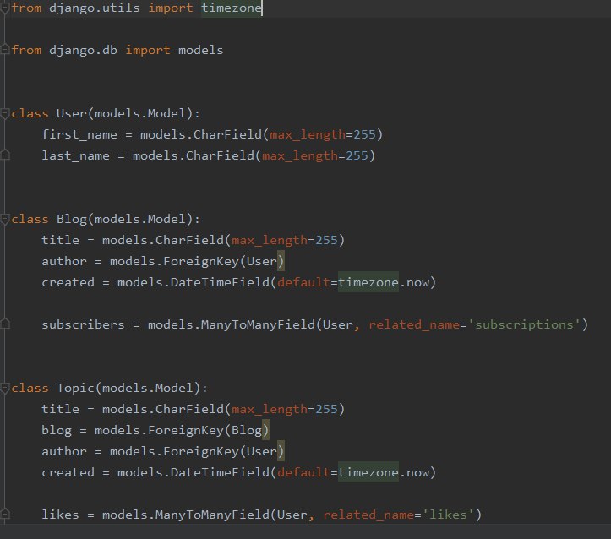The width and height of the screenshot is (611, 539).
Task: Click 'CharField' on Topic title line
Action: pyautogui.click(x=189, y=409)
